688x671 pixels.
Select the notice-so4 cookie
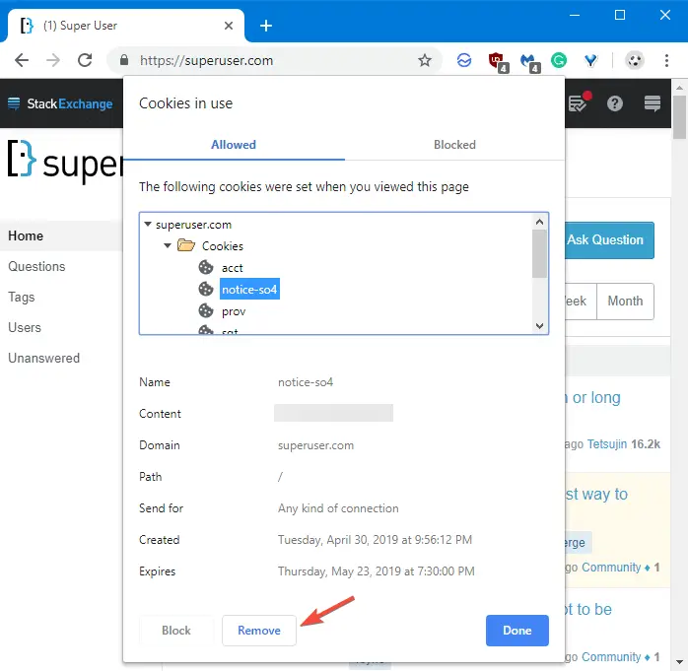(x=249, y=289)
